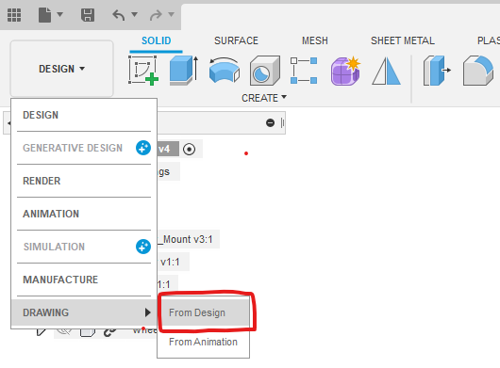Open the data panel grid icon
The height and width of the screenshot is (368, 500).
[x=14, y=15]
